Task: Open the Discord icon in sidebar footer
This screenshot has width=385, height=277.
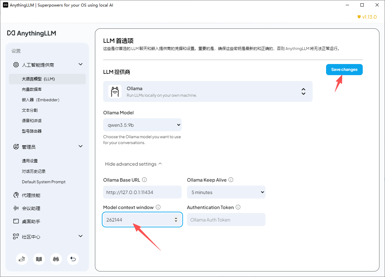Action: 56,259
